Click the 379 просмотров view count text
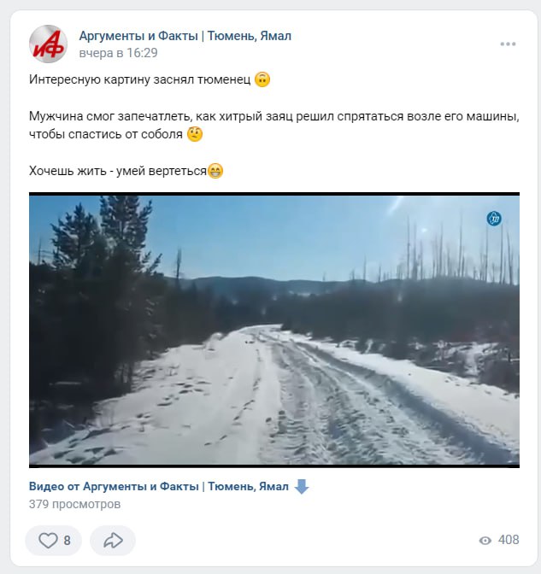Image resolution: width=541 pixels, height=574 pixels. coord(74,504)
